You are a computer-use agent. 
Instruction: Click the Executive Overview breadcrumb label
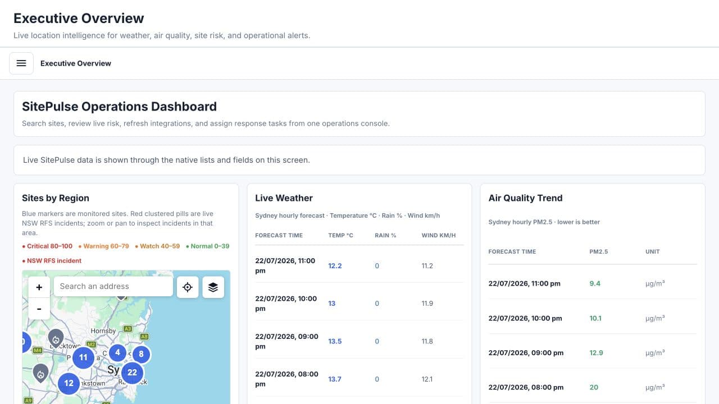[76, 63]
